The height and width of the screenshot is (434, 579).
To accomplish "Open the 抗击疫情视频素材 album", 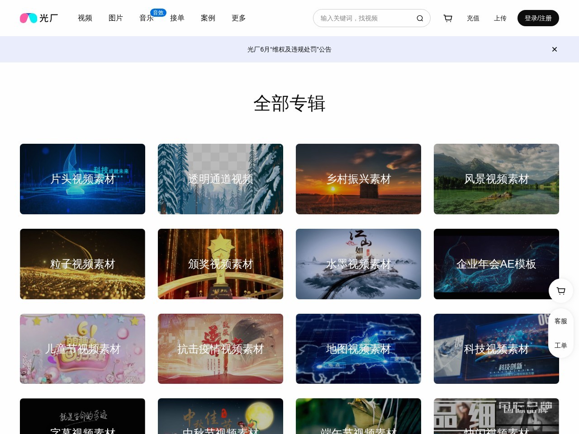I will click(220, 349).
